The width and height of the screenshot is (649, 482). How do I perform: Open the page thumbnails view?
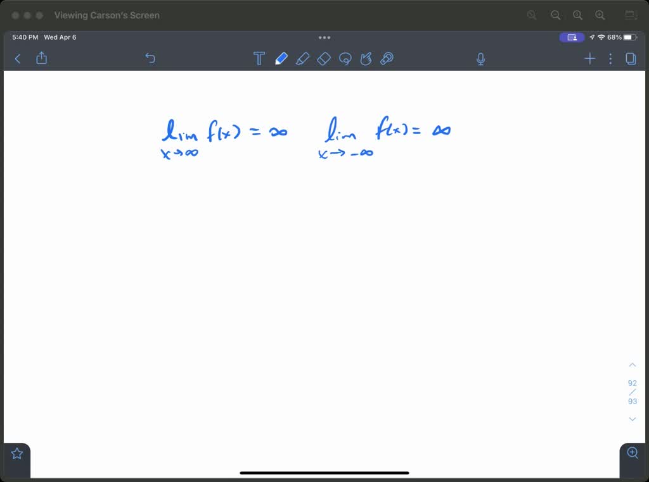click(x=630, y=58)
